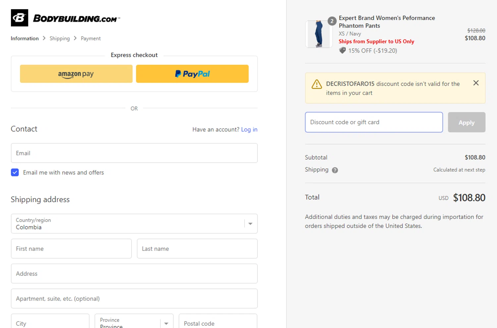The image size is (497, 328).
Task: Click the Express checkout heading
Action: pyautogui.click(x=134, y=55)
